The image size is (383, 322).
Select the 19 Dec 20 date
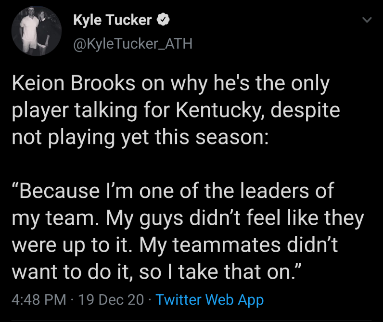coord(111,299)
